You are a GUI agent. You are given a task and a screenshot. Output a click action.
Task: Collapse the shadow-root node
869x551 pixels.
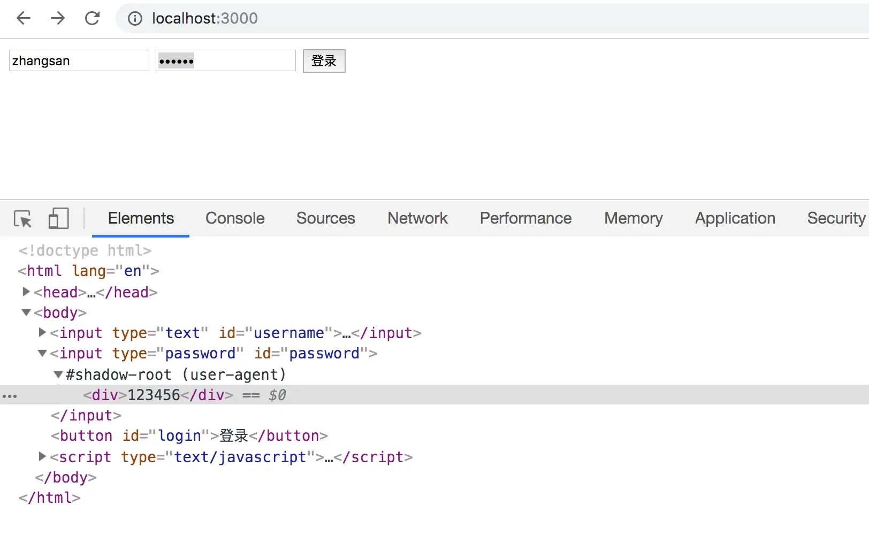click(x=58, y=374)
